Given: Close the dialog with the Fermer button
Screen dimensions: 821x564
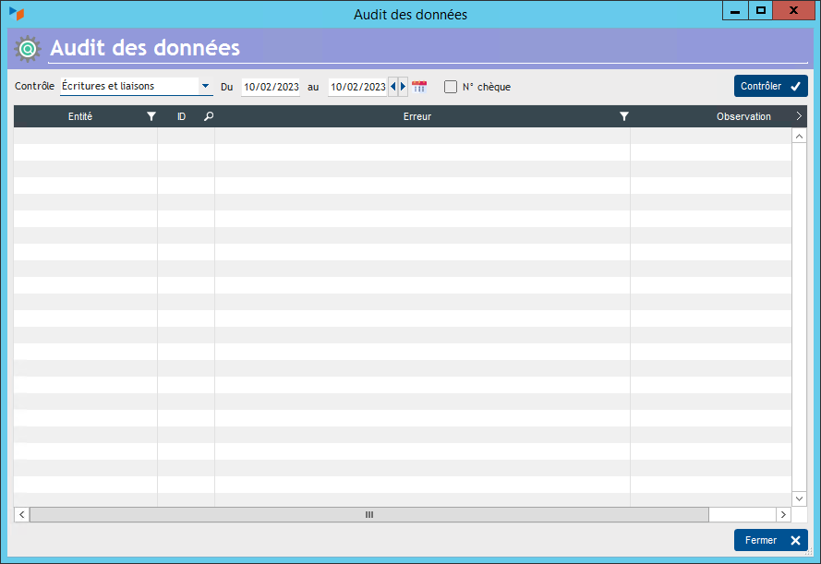Looking at the screenshot, I should pos(770,540).
